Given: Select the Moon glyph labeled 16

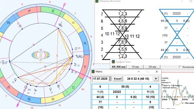Looking at the screenshot, I should [x=75, y=64].
